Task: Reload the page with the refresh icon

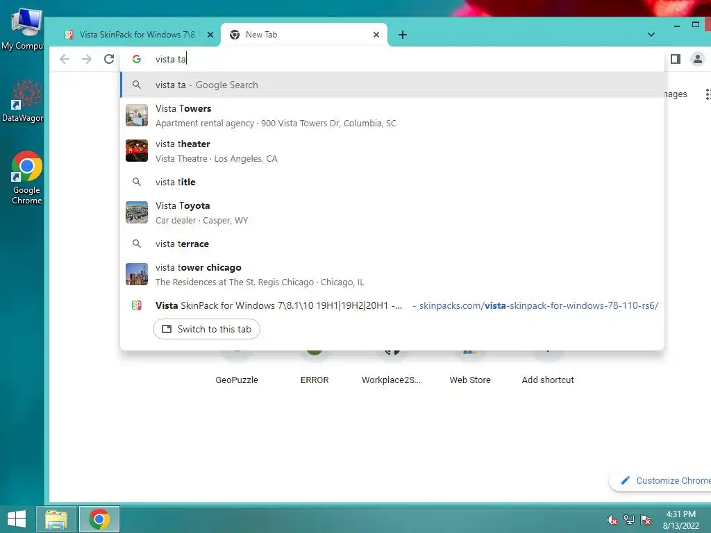Action: (x=109, y=59)
